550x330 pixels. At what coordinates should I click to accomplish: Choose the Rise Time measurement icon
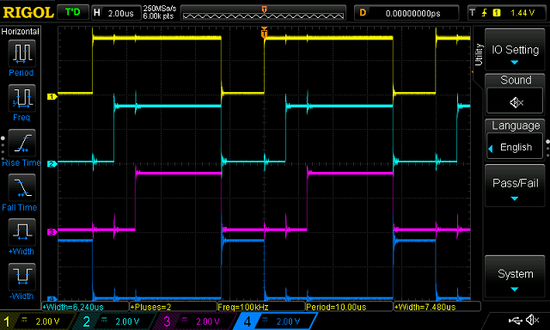21,143
